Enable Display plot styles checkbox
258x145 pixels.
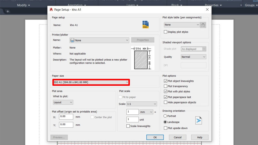click(x=166, y=32)
